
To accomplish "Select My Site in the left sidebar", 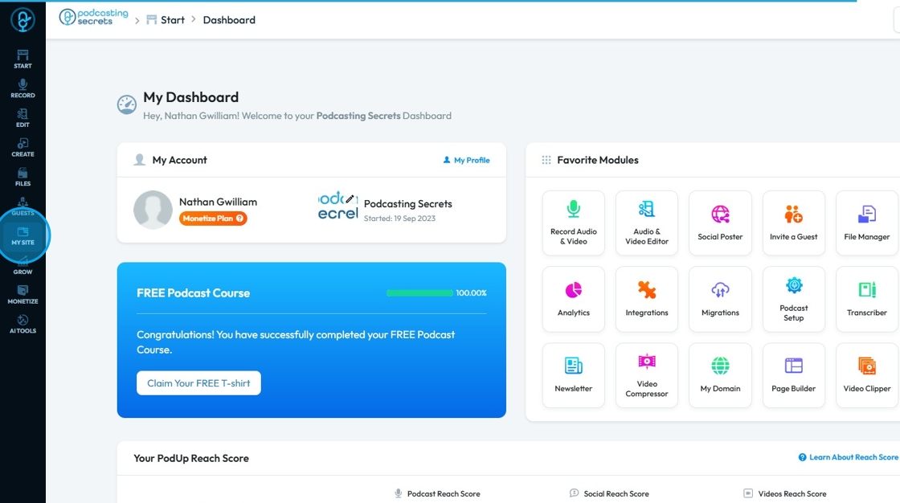I will click(x=23, y=236).
